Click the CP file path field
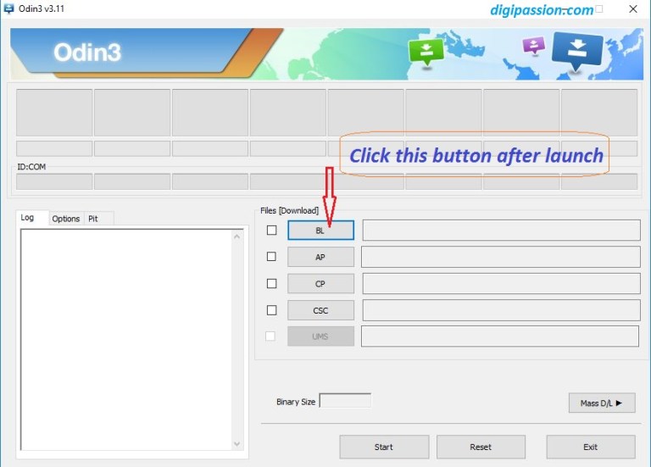The image size is (651, 467). click(x=502, y=284)
